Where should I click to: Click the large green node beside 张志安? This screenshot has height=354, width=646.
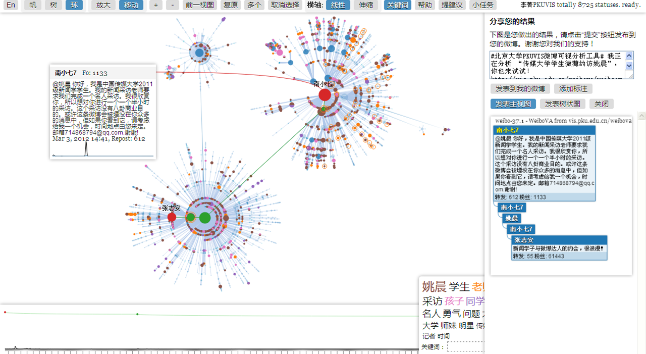pos(204,218)
